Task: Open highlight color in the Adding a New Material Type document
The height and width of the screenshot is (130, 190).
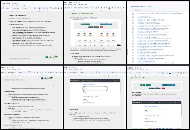Action: coord(50,8)
